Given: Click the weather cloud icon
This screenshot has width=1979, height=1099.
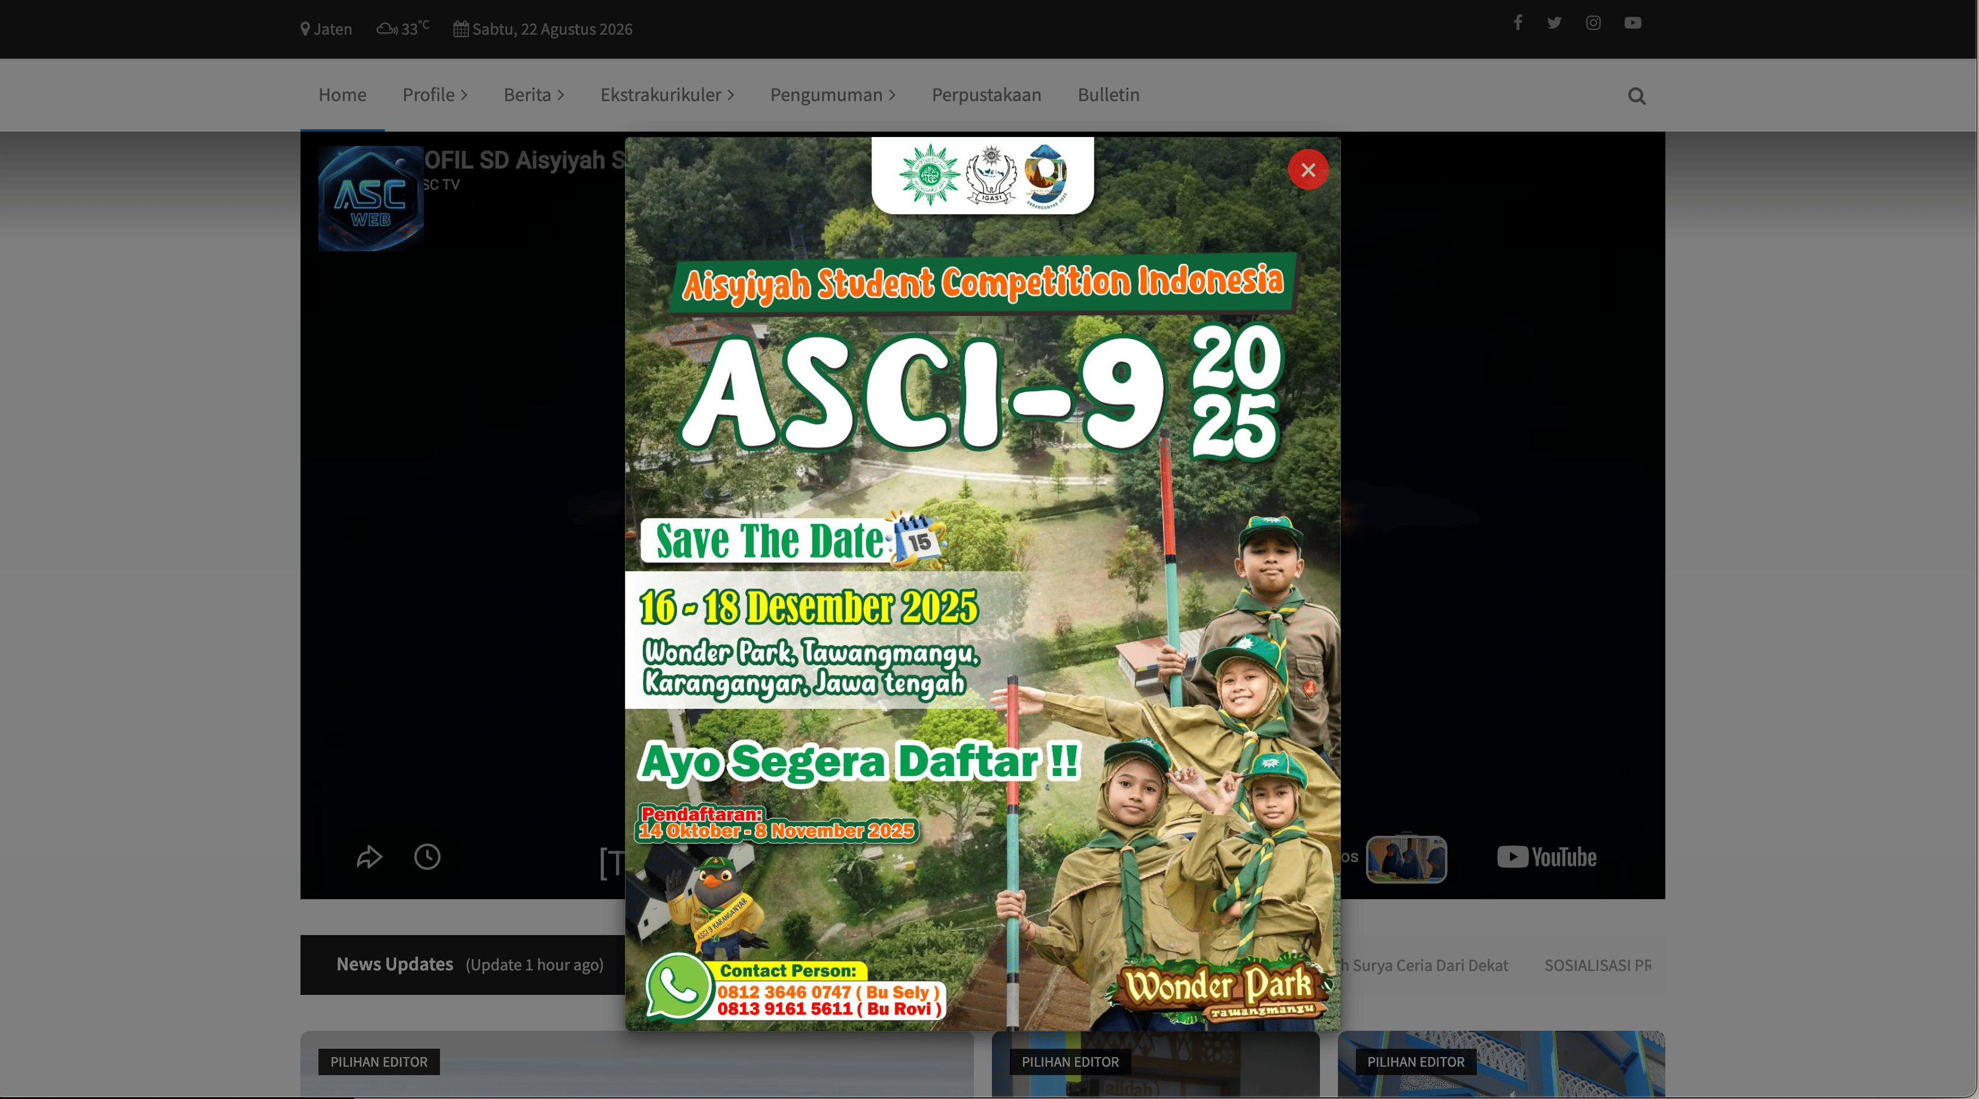Looking at the screenshot, I should (x=387, y=29).
